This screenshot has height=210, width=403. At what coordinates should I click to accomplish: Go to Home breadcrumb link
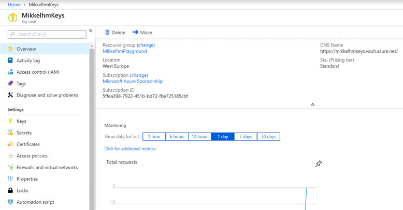pos(14,5)
